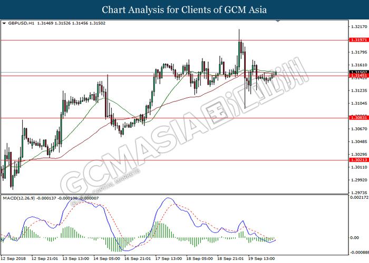The width and height of the screenshot is (369, 263).
Task: Click the title Chart Analysis for Clients of GCM Asia
Action: point(184,10)
